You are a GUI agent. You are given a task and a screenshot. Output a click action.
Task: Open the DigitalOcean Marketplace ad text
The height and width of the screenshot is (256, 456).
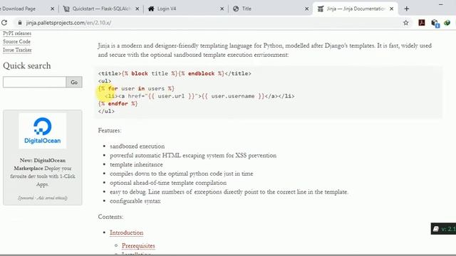point(43,172)
